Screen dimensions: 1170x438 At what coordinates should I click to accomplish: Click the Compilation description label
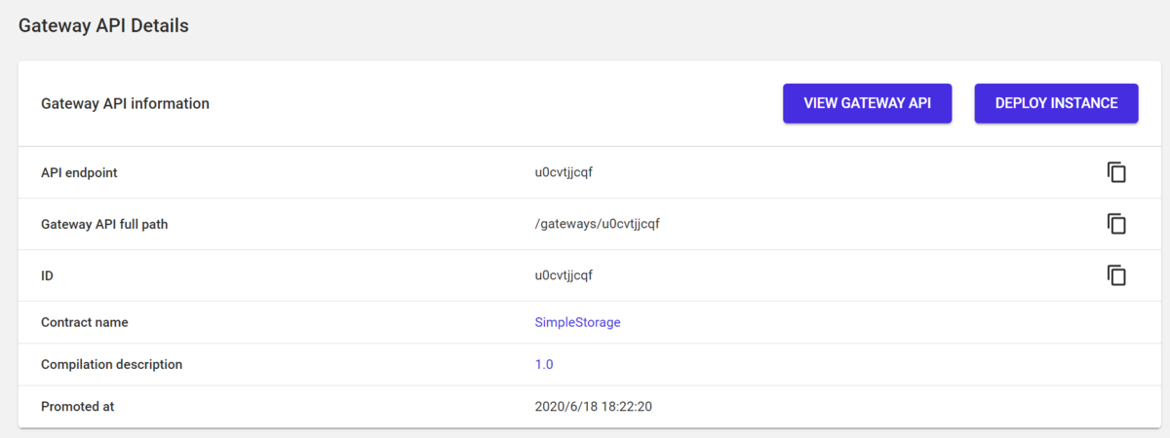tap(111, 364)
